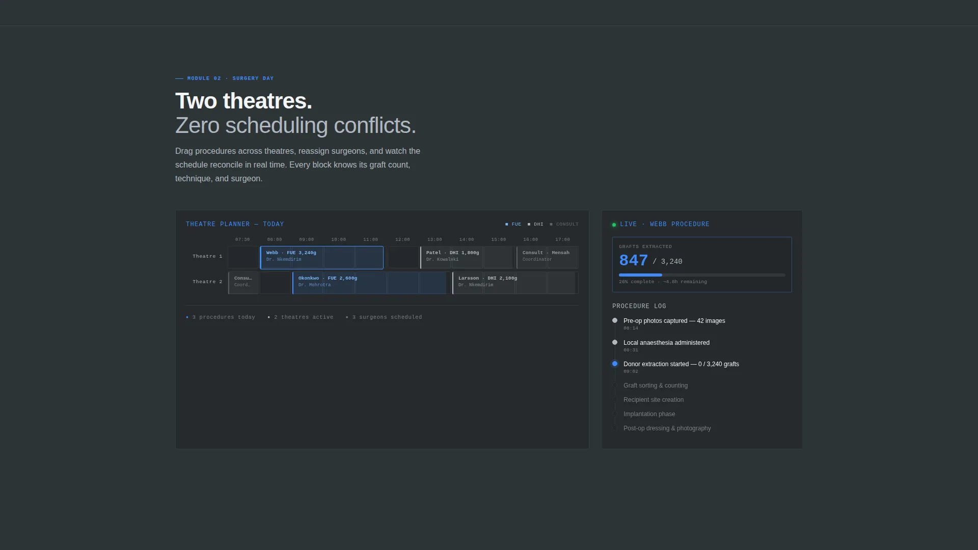Select the Pre-op photos captured log dot

click(615, 320)
